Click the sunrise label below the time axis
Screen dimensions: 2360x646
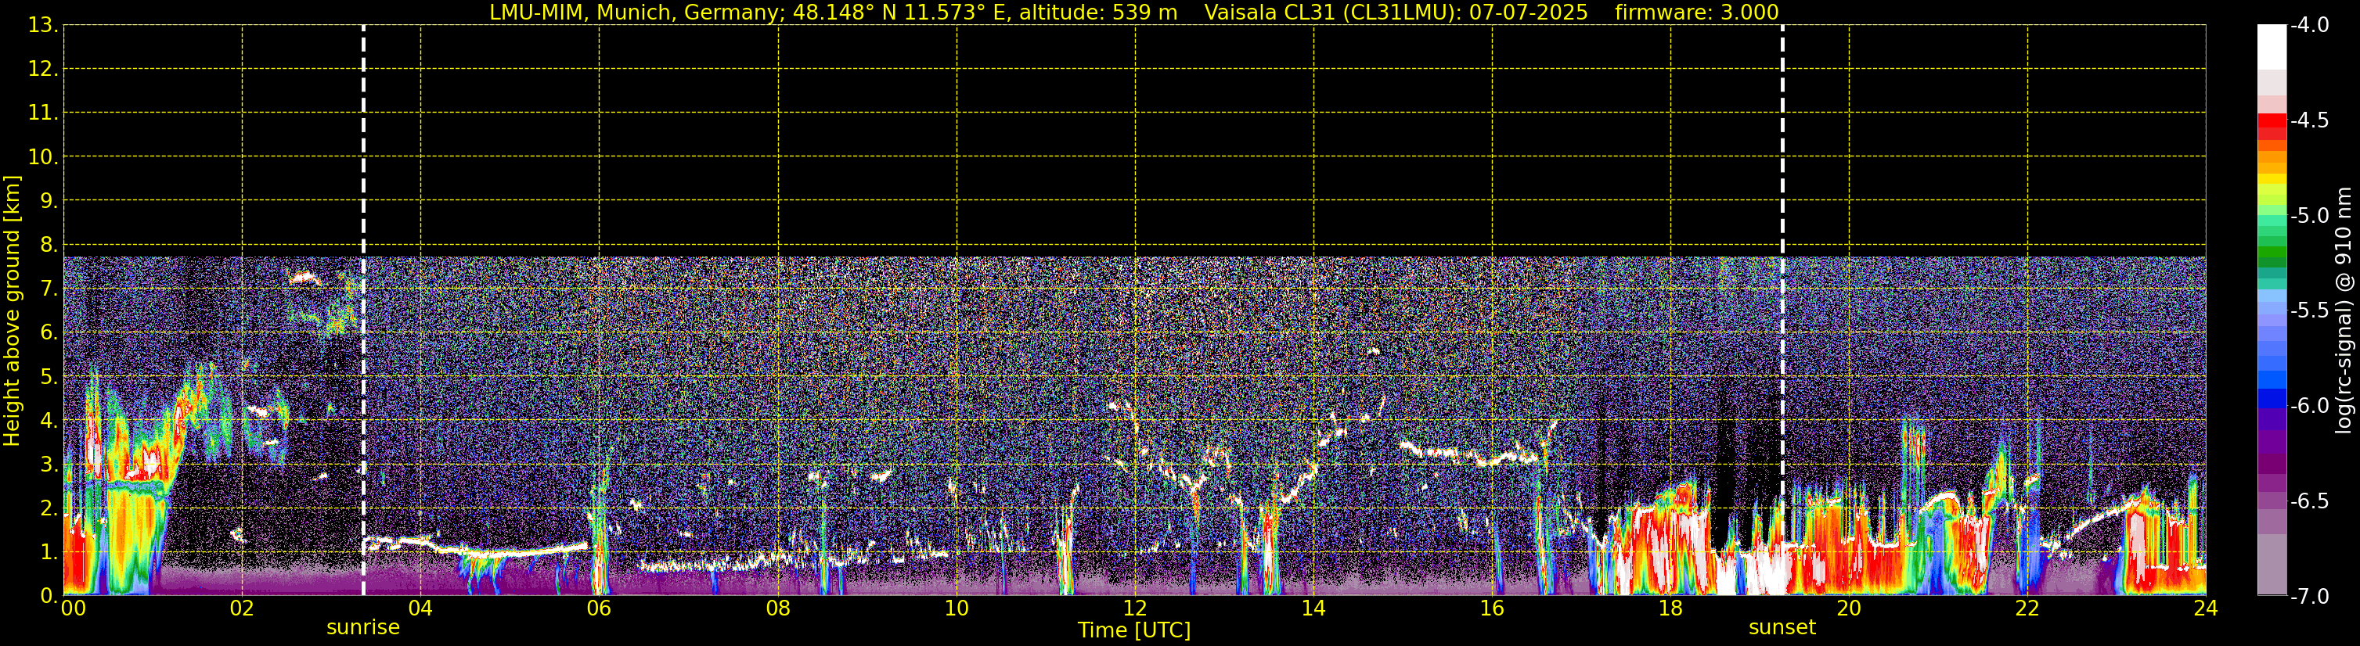[362, 628]
